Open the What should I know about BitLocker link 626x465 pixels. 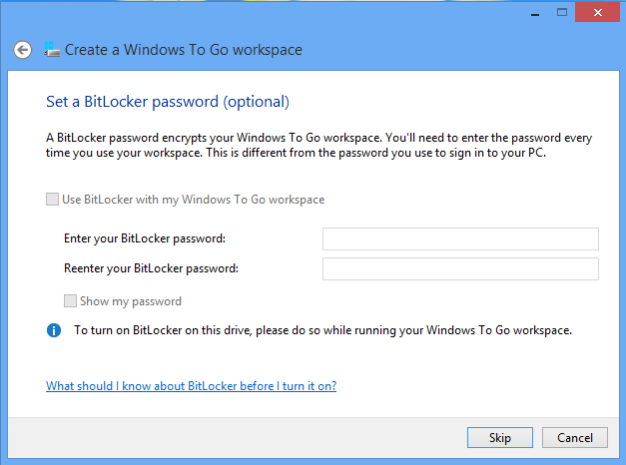pos(191,386)
